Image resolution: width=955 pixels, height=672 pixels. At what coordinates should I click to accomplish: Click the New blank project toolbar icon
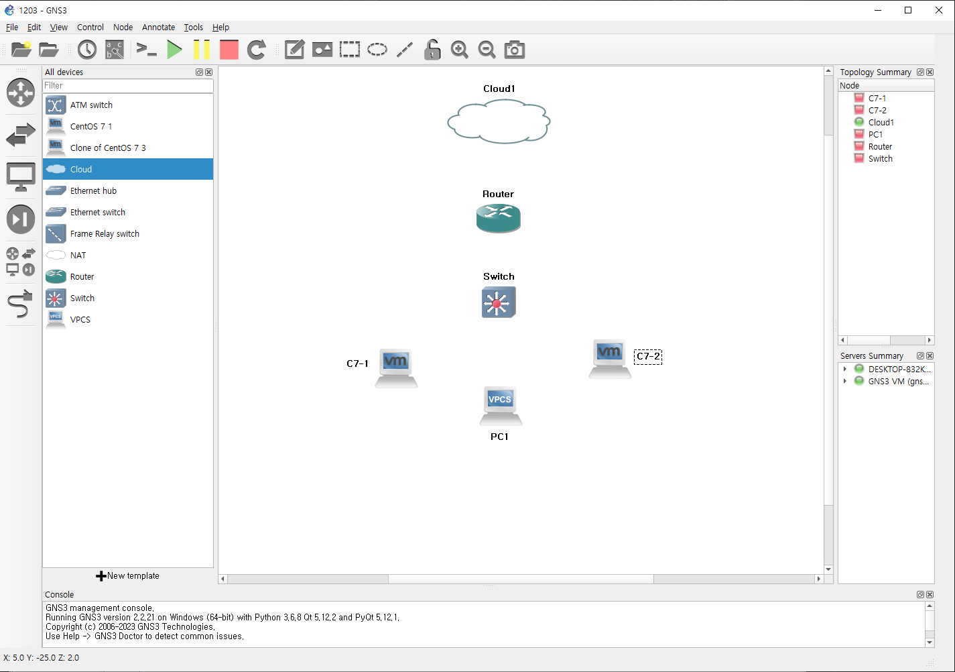(x=21, y=50)
